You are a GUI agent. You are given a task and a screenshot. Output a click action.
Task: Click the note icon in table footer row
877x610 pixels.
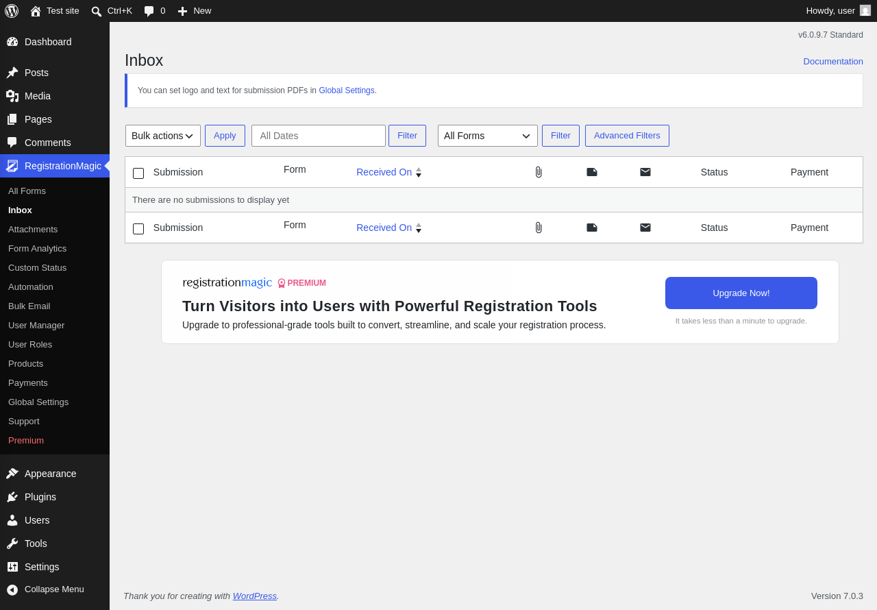(x=592, y=228)
